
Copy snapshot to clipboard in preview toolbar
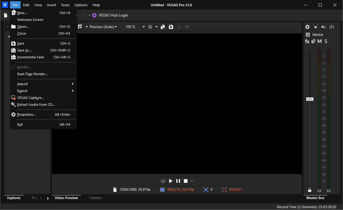pos(163,27)
